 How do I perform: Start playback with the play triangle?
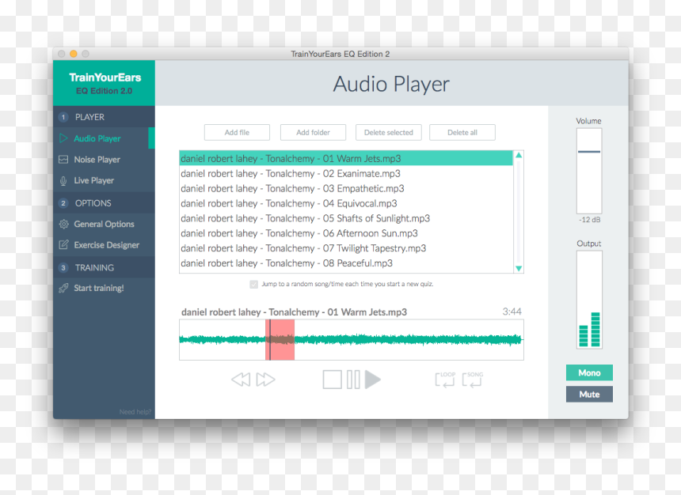[x=373, y=380]
